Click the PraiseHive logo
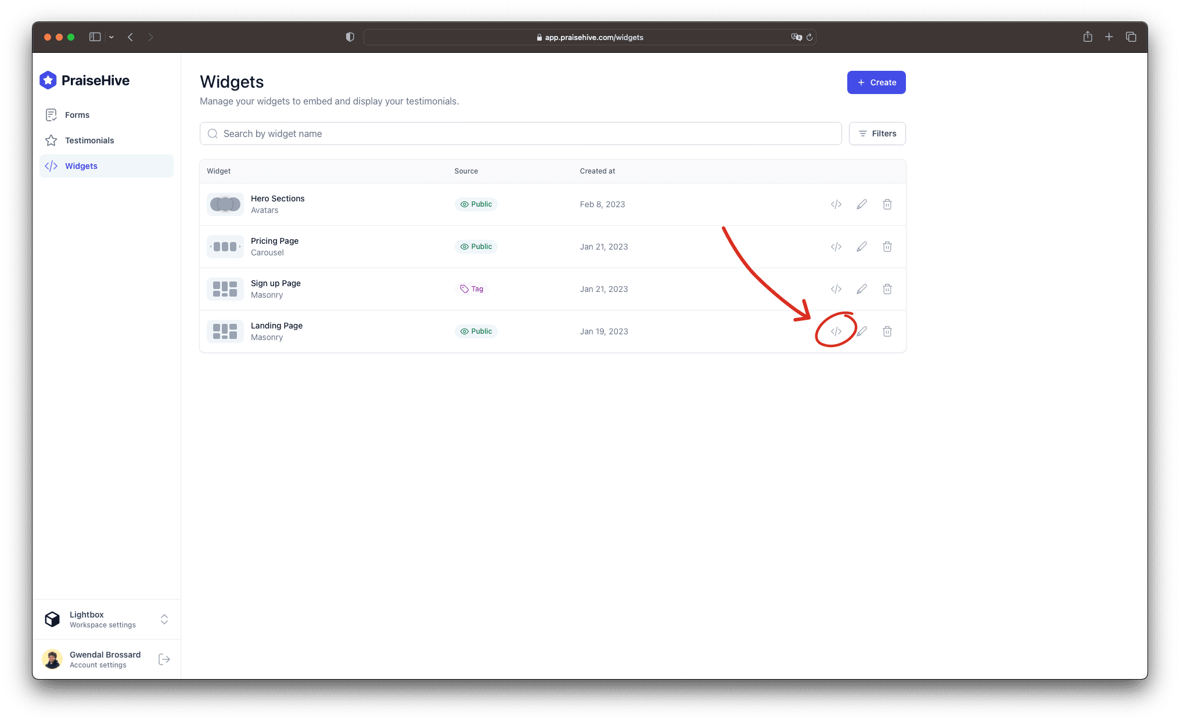Screen dimensions: 1180x722 click(x=85, y=81)
